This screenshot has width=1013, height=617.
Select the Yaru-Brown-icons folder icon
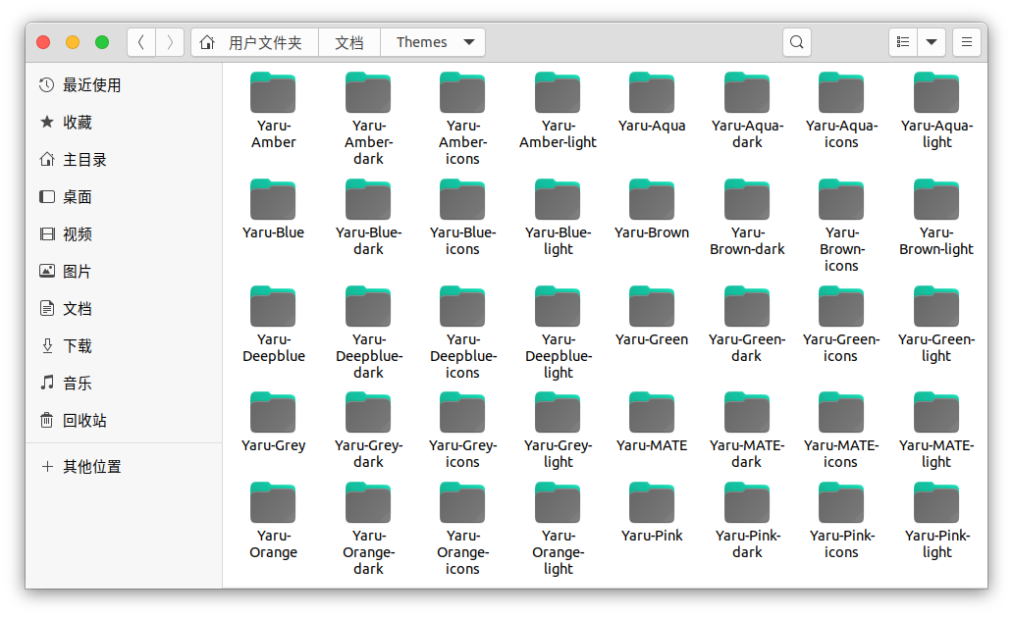click(840, 199)
